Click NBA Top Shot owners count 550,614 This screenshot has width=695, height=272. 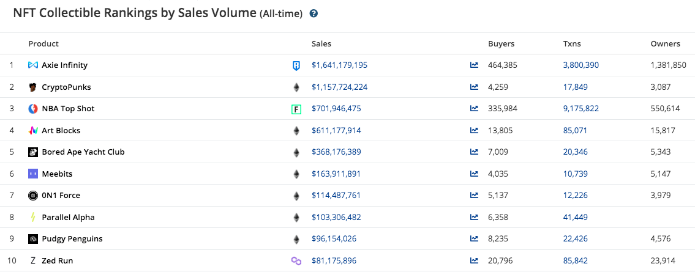tap(666, 108)
